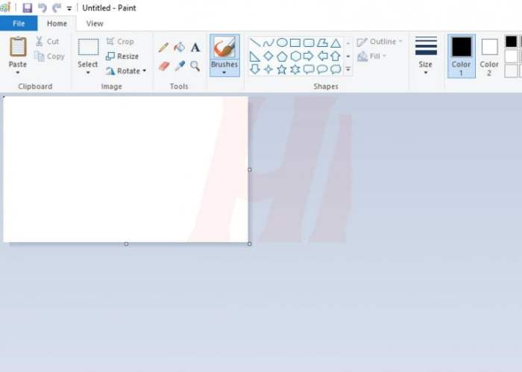Open the shape Fill dropdown
The width and height of the screenshot is (522, 372).
tap(371, 56)
